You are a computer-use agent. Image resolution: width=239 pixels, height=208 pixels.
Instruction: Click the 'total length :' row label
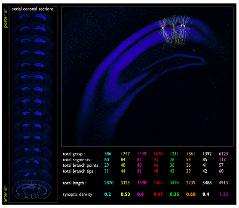click(x=74, y=183)
